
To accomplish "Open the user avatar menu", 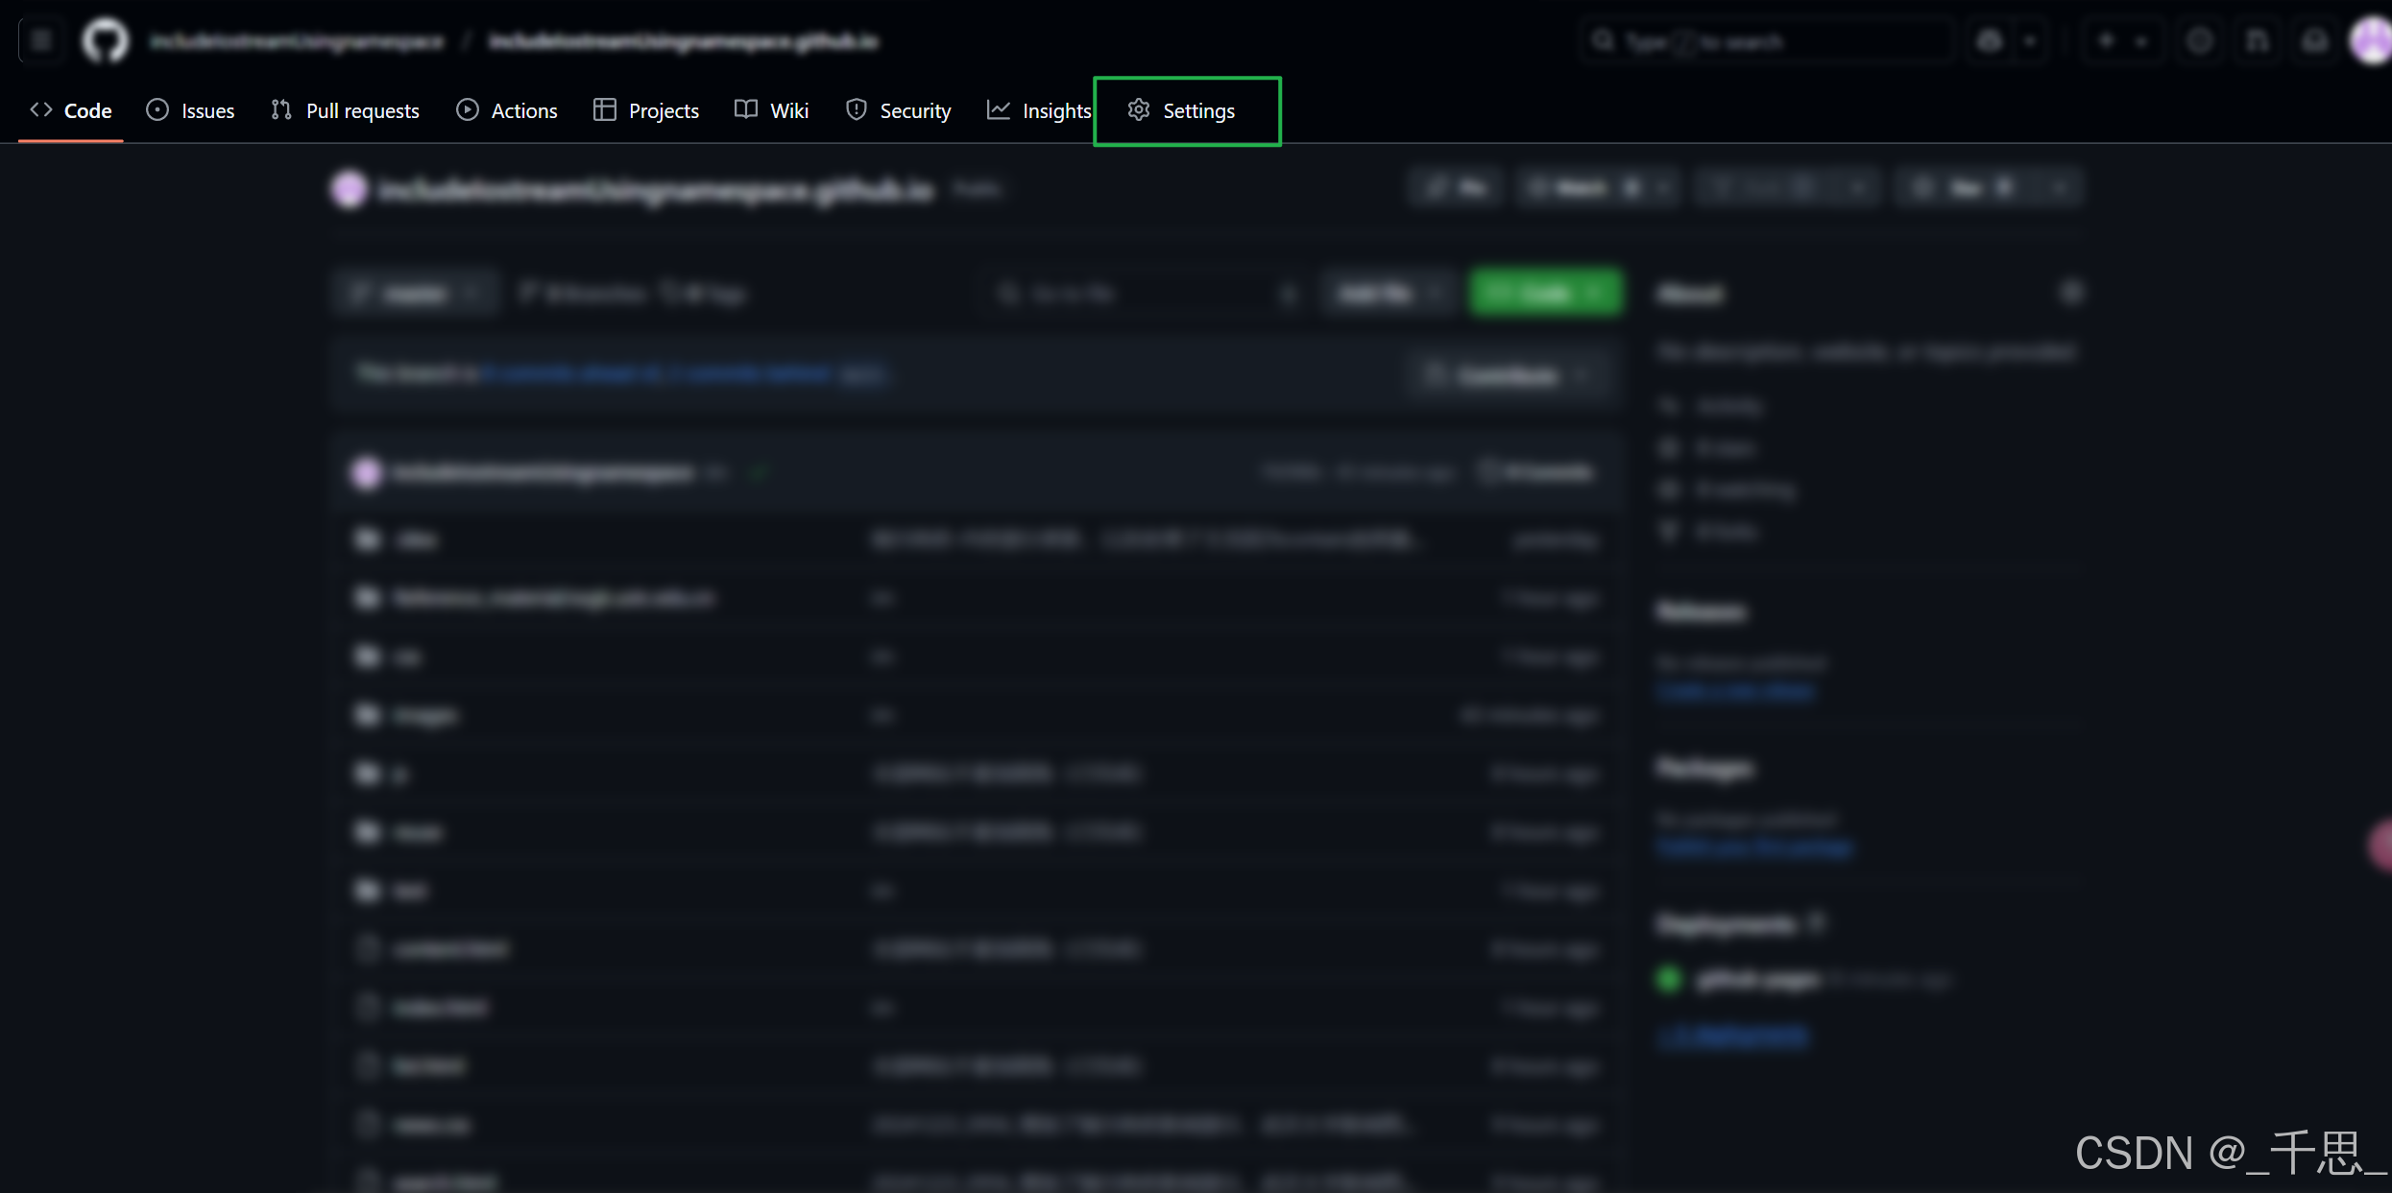I will [2369, 41].
